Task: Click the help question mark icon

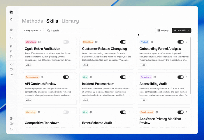Action: pyautogui.click(x=11, y=129)
